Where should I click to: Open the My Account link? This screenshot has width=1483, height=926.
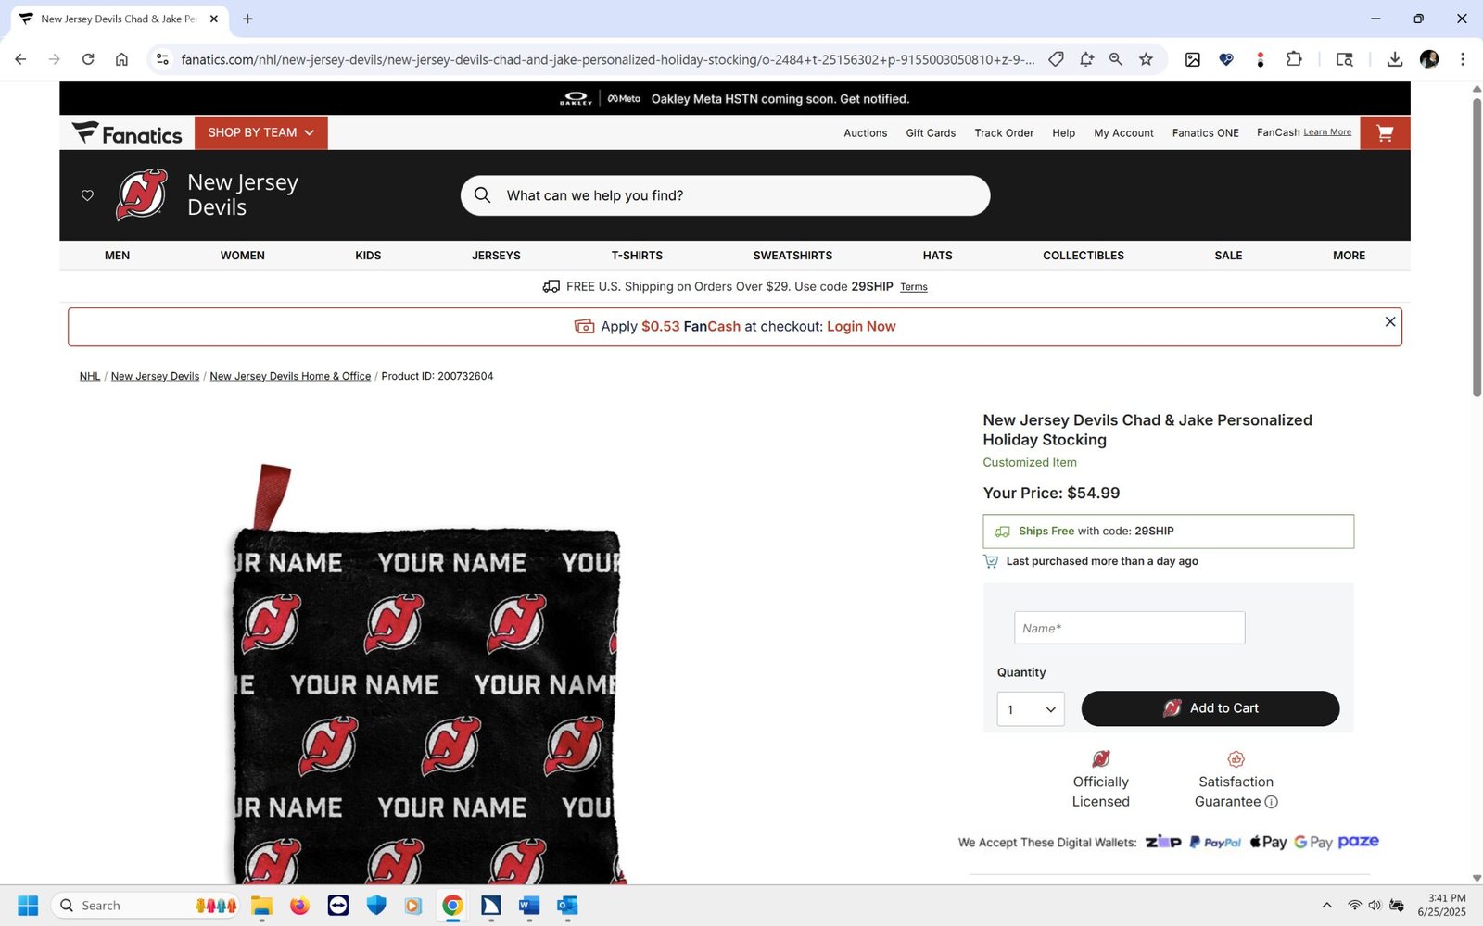tap(1123, 133)
